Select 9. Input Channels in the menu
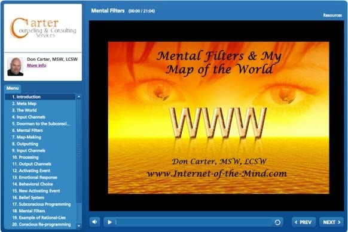The height and width of the screenshot is (232, 348). tap(40, 150)
